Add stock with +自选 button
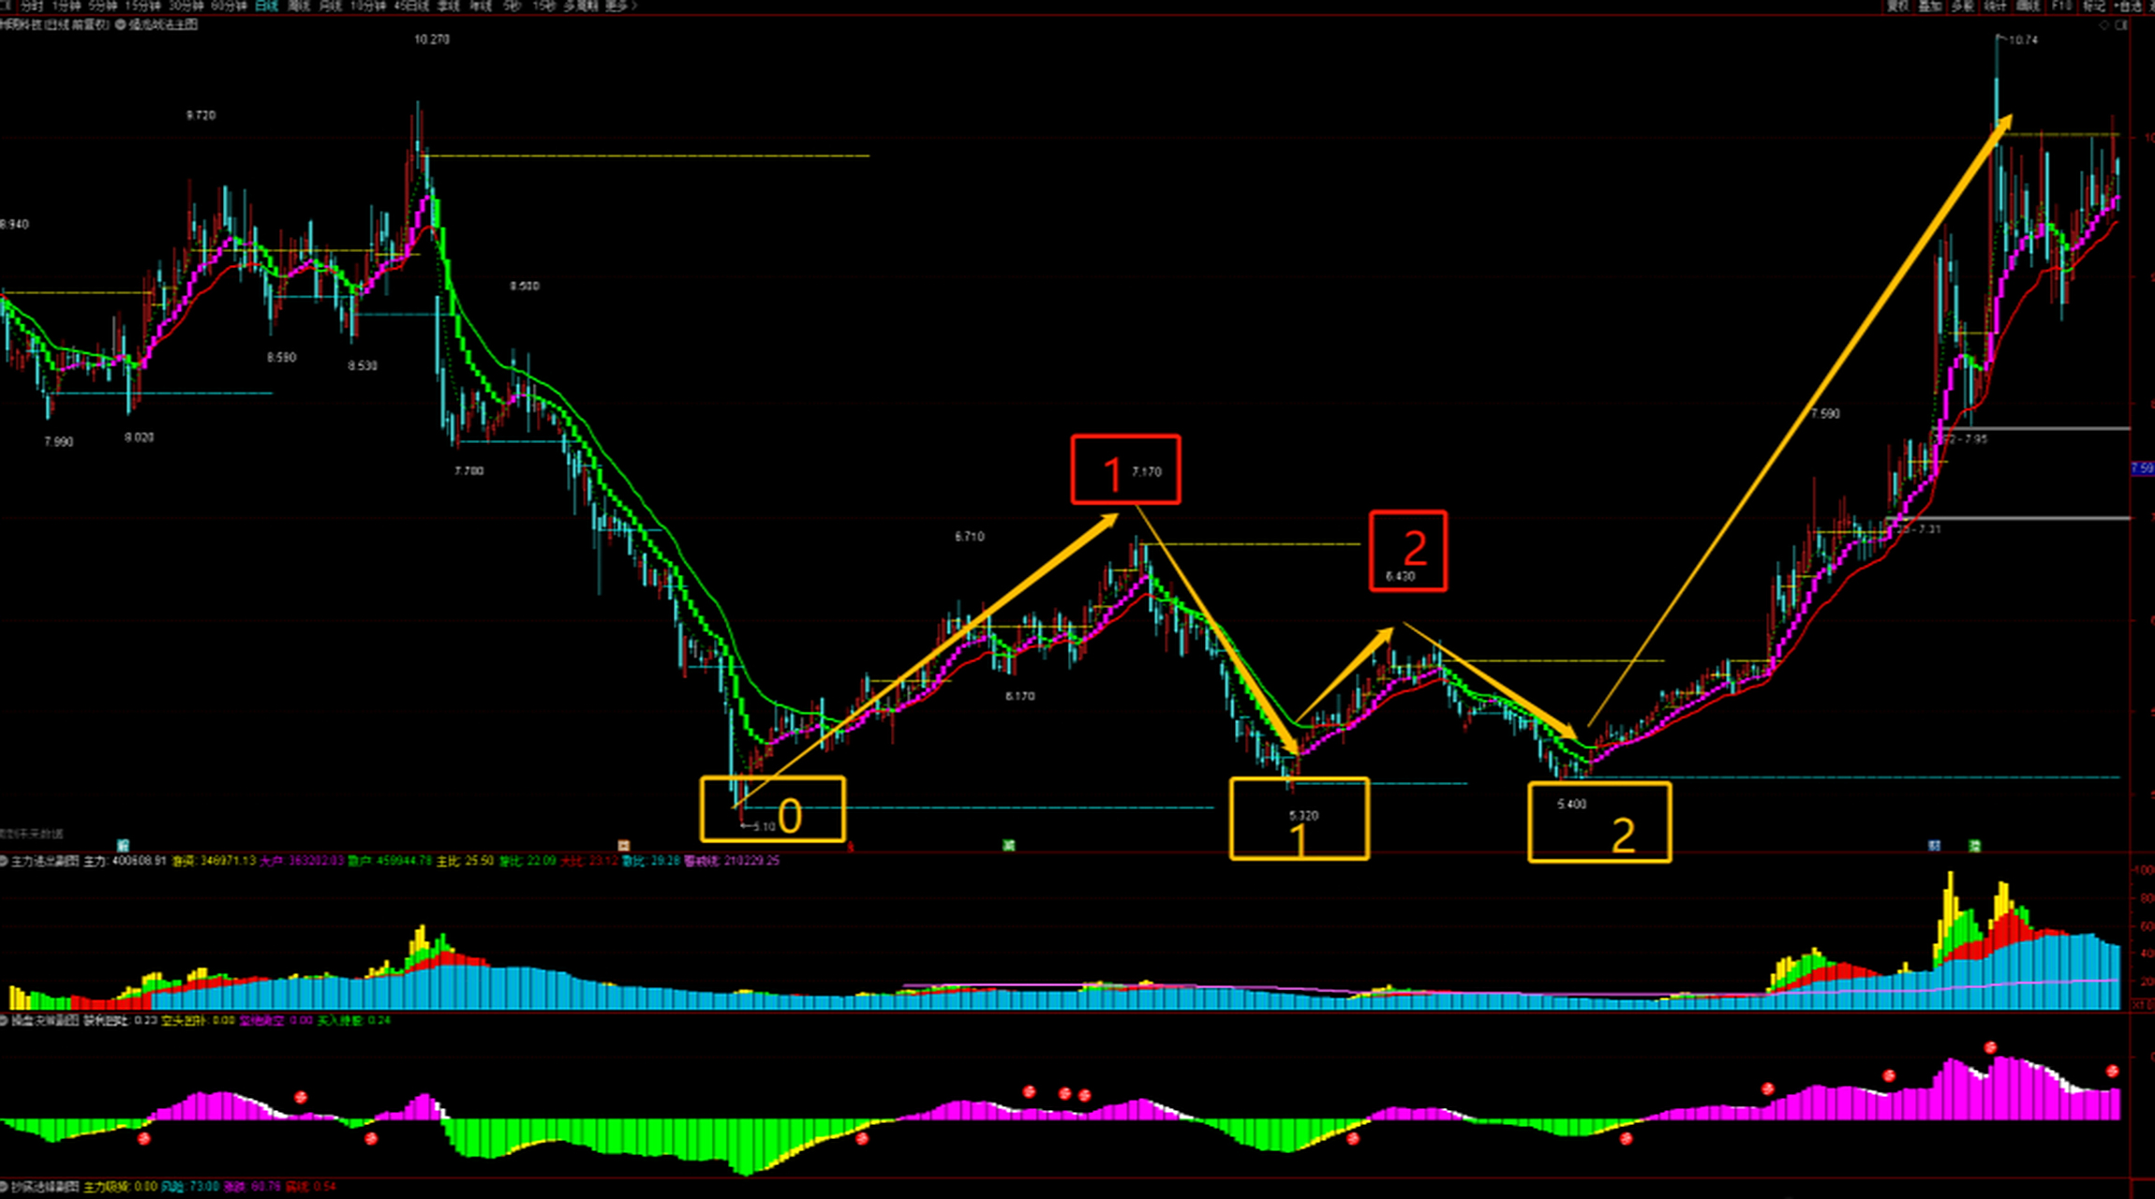 (x=2128, y=6)
